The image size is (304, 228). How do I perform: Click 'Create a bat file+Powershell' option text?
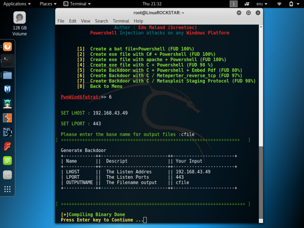click(142, 49)
